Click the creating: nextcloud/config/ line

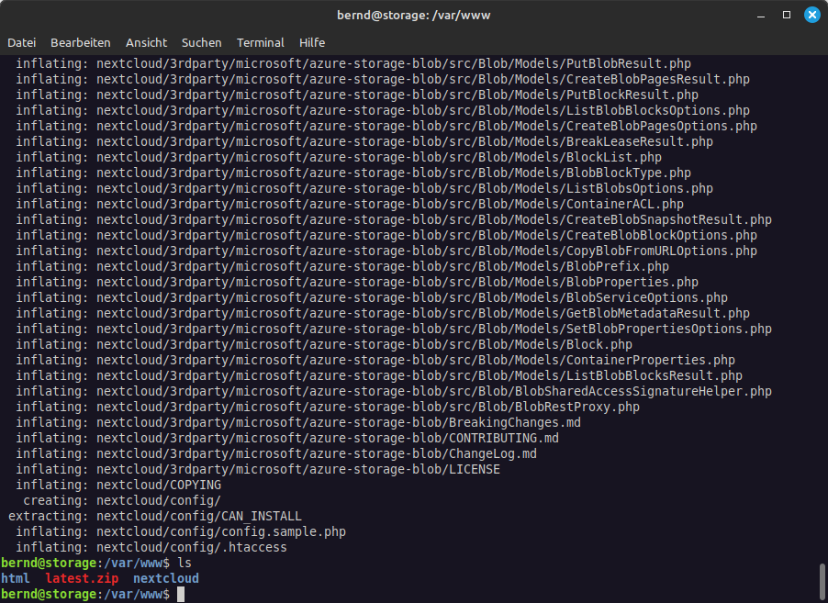[x=122, y=500]
